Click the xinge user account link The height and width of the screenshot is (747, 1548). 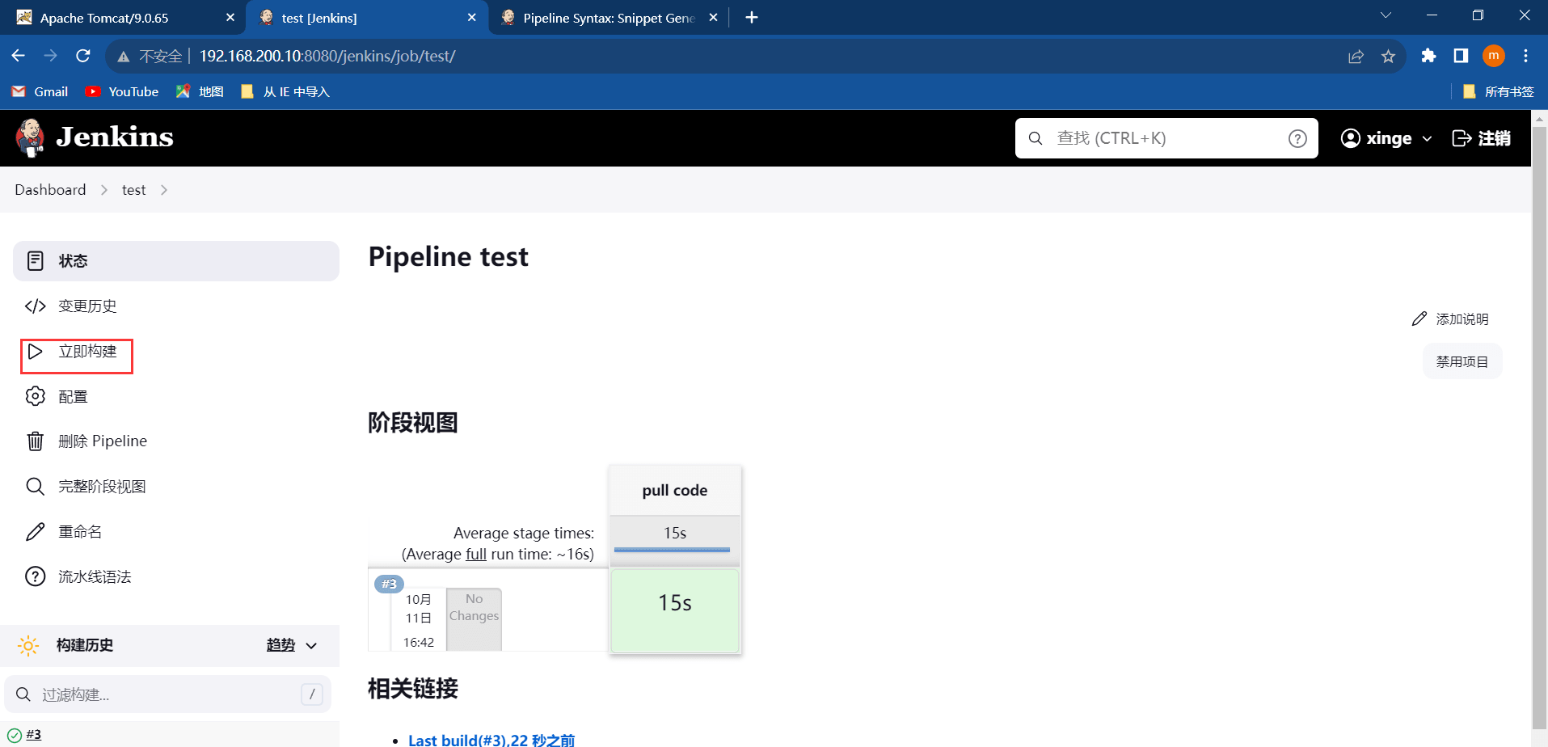(x=1376, y=138)
